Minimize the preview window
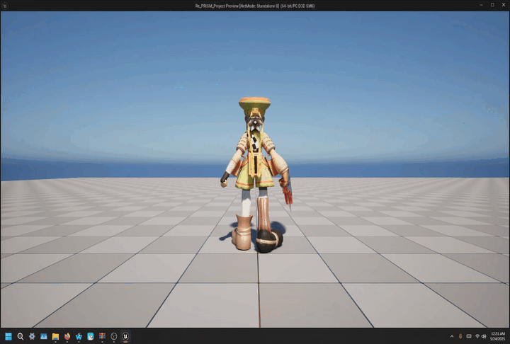 pos(481,5)
